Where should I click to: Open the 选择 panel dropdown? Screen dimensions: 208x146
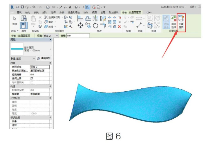15,31
